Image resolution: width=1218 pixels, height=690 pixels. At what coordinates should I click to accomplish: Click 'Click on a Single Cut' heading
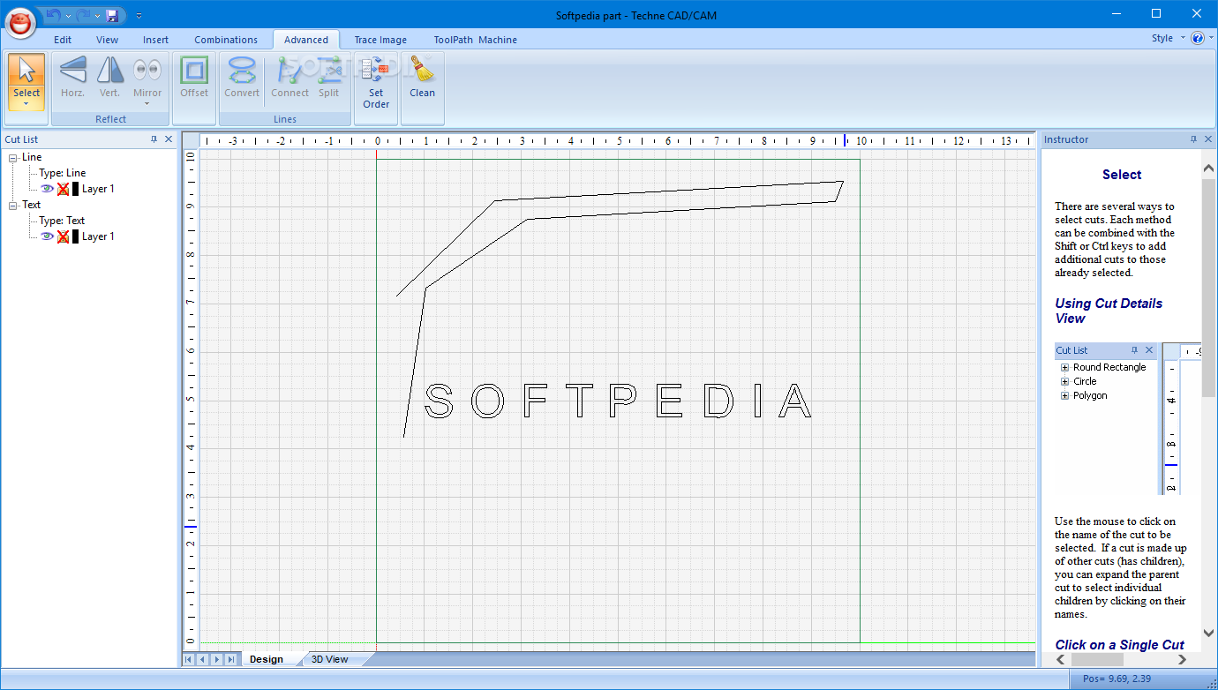click(1119, 645)
